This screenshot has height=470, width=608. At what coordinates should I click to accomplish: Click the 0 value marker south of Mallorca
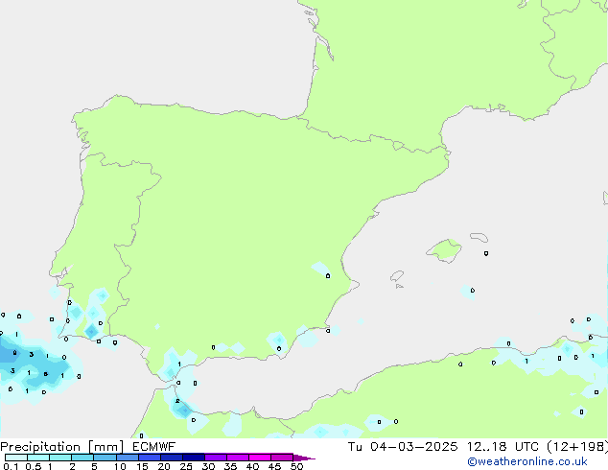coord(472,290)
